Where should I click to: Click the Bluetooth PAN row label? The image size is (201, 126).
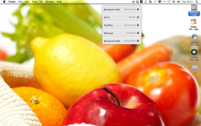[112, 10]
